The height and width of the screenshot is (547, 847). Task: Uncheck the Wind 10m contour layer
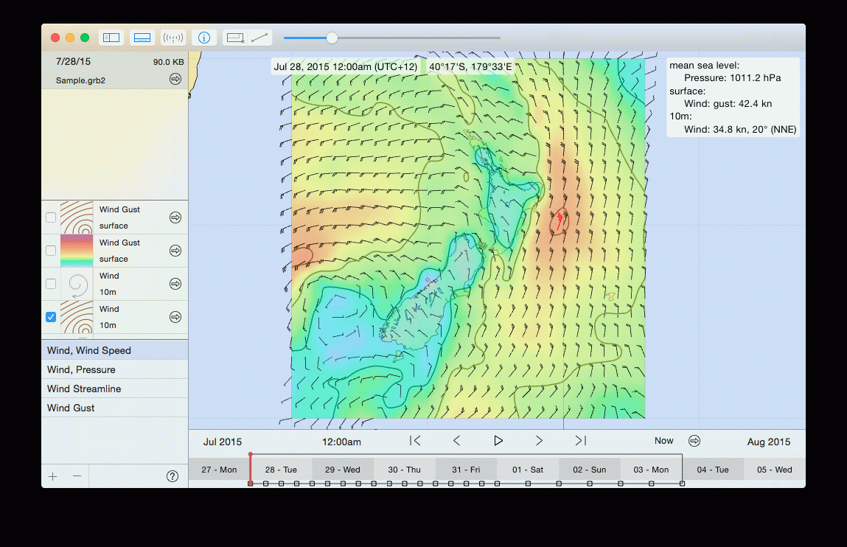[x=51, y=317]
